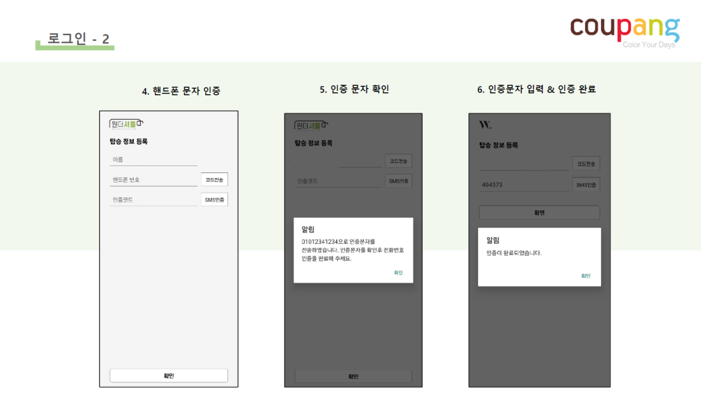Click the 로그인 - 2 slide title
The image size is (701, 399).
coord(78,39)
